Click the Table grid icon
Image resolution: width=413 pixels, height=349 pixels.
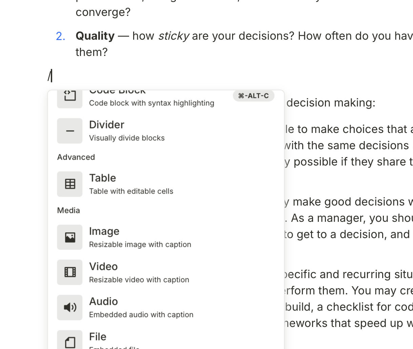[70, 184]
